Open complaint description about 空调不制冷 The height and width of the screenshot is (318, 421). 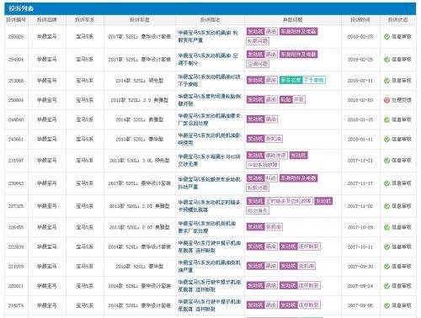pyautogui.click(x=208, y=60)
